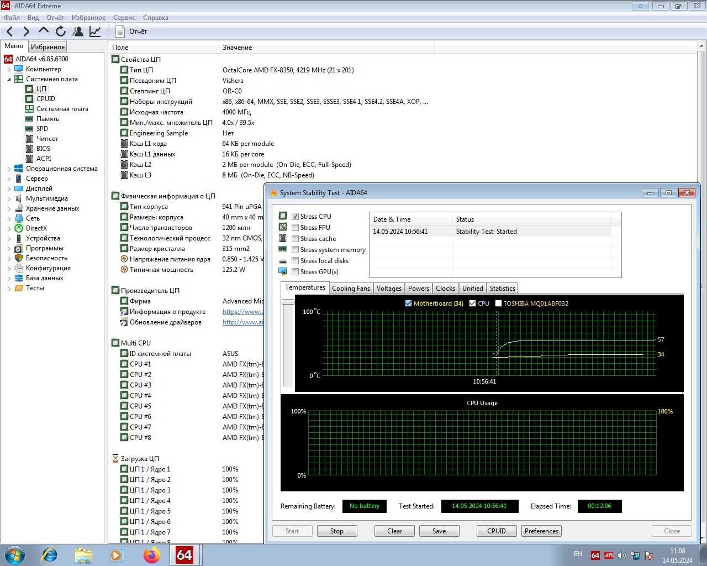The width and height of the screenshot is (707, 566).
Task: Open the Отчёт report icon in the toolbar
Action: pyautogui.click(x=120, y=32)
